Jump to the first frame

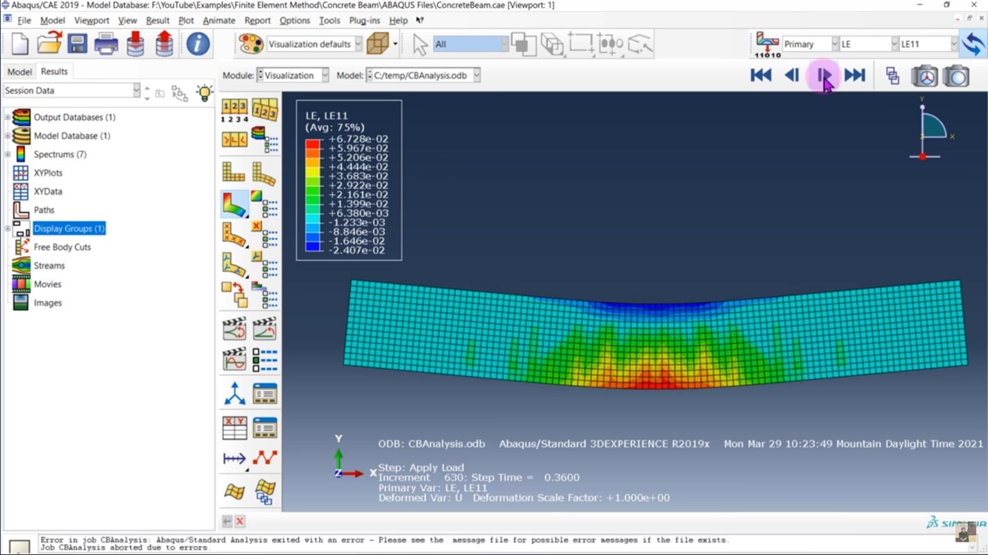click(x=761, y=76)
